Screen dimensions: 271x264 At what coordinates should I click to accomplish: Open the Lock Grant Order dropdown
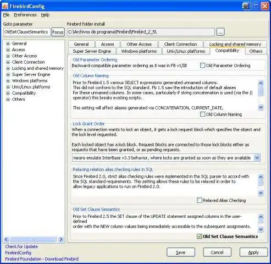click(257, 158)
